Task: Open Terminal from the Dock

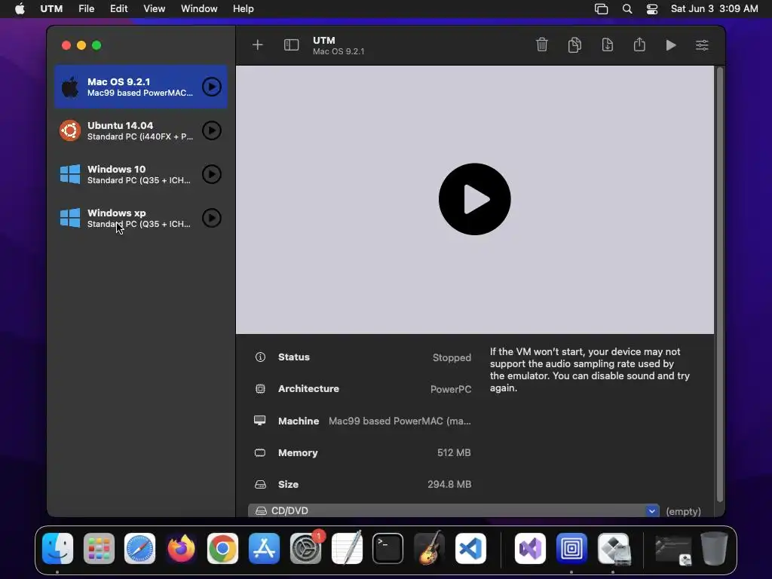Action: coord(388,548)
